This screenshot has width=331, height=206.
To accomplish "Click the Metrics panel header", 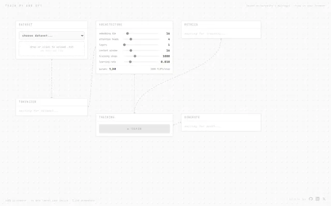I will tap(221, 25).
